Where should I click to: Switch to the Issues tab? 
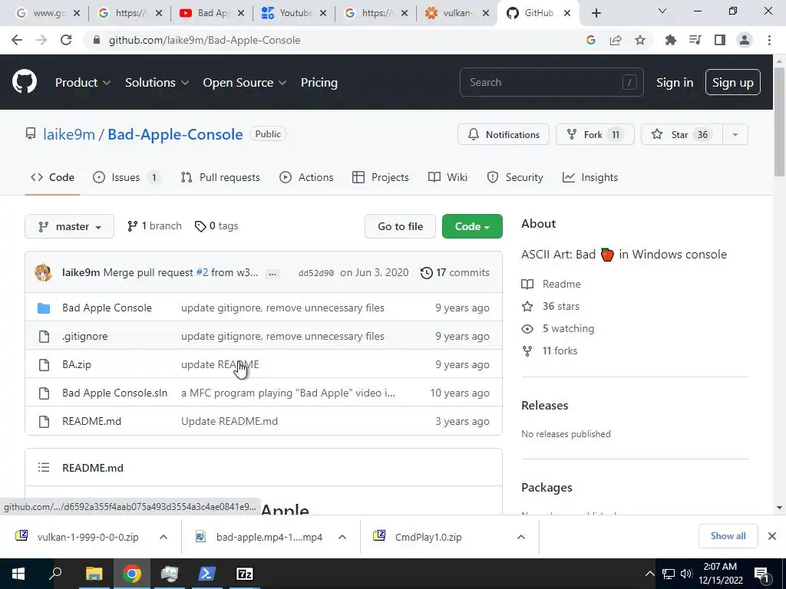[127, 177]
